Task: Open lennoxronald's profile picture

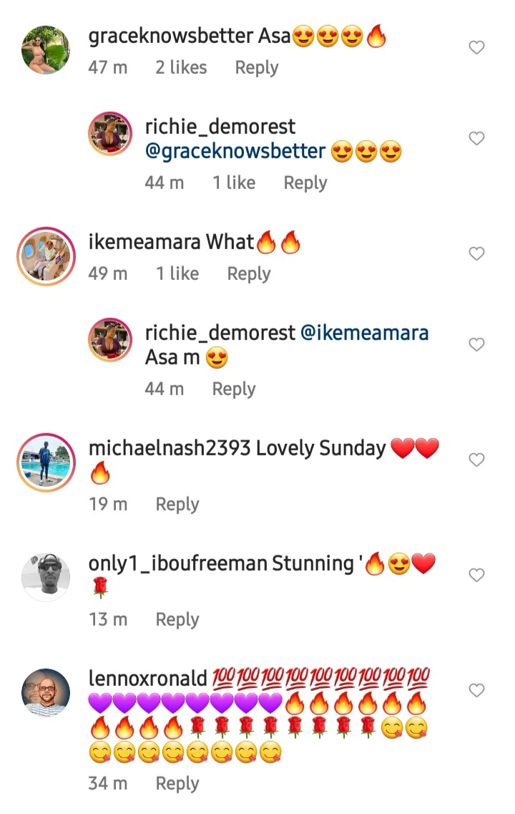Action: click(46, 692)
